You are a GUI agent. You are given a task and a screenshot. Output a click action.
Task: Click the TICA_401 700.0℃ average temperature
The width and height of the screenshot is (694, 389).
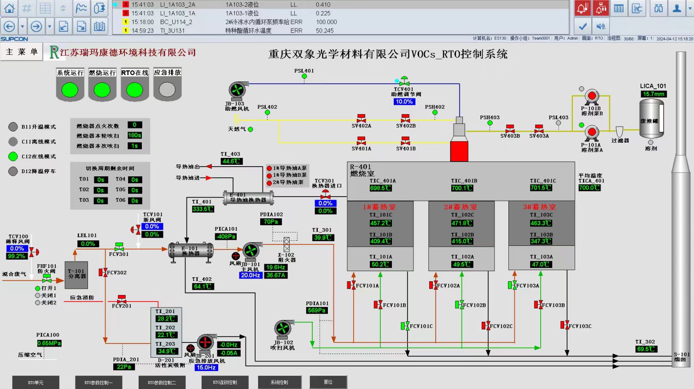[589, 188]
